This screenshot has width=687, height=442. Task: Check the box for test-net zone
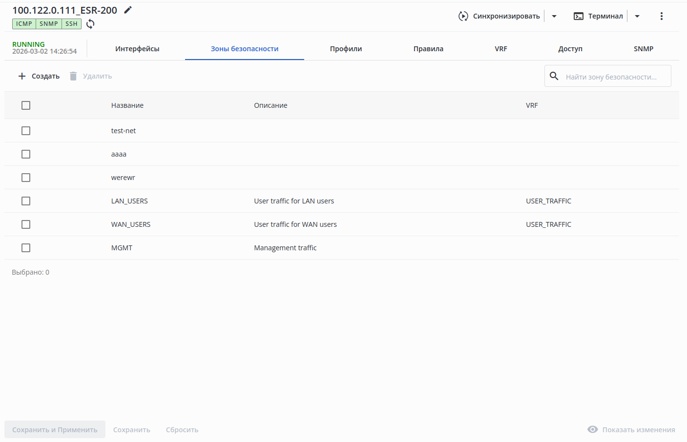[x=26, y=131]
